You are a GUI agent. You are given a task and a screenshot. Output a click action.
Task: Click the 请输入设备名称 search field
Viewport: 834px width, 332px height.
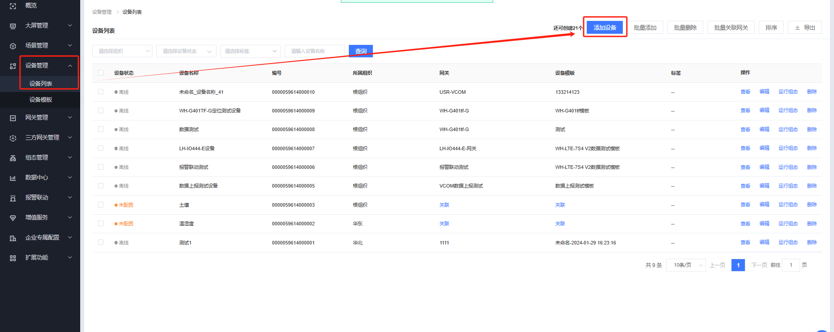coord(315,51)
